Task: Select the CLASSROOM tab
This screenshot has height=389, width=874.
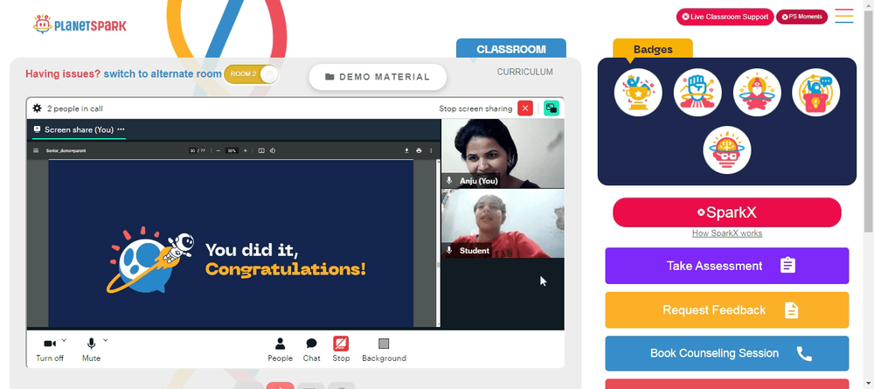Action: (x=511, y=48)
